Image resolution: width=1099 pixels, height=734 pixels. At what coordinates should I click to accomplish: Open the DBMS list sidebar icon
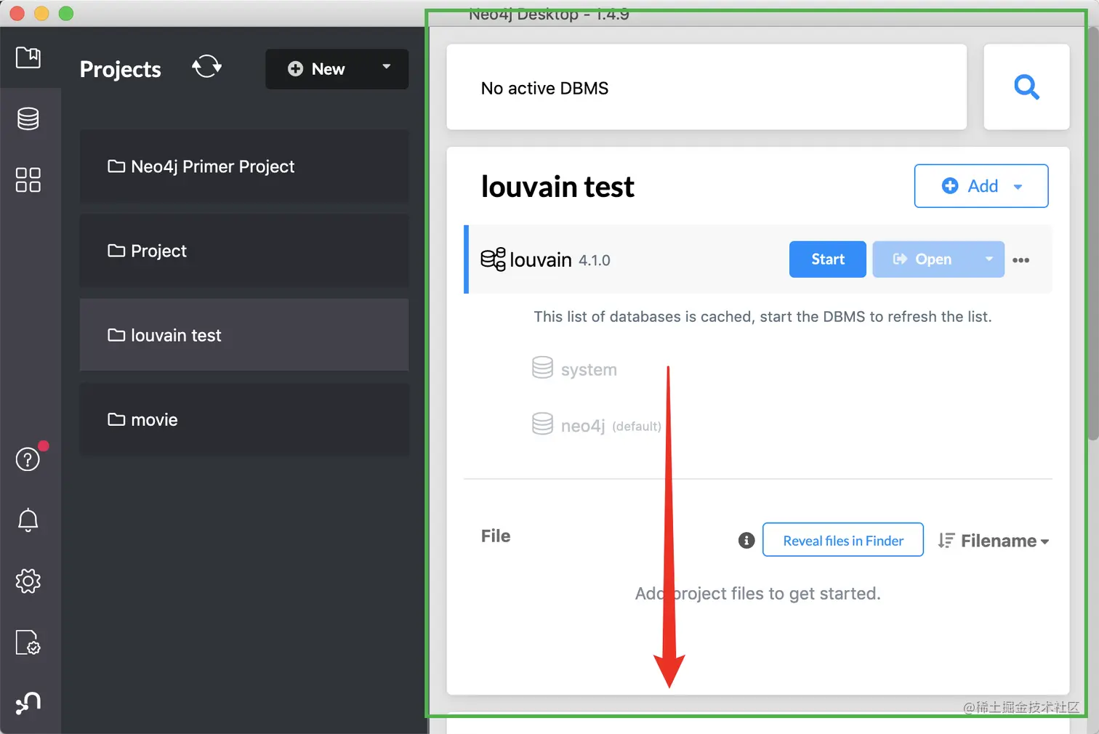(28, 118)
